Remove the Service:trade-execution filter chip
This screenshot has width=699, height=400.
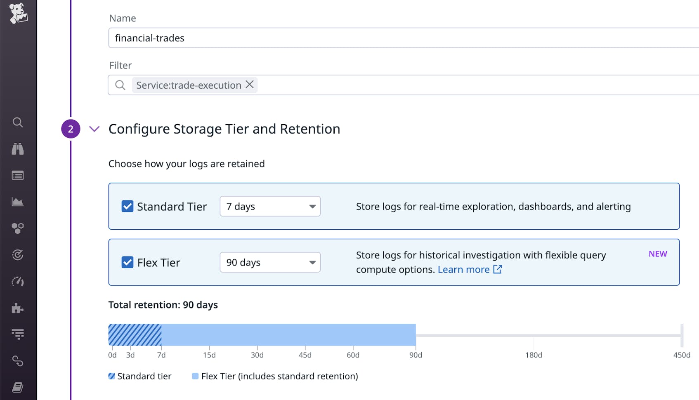[250, 85]
